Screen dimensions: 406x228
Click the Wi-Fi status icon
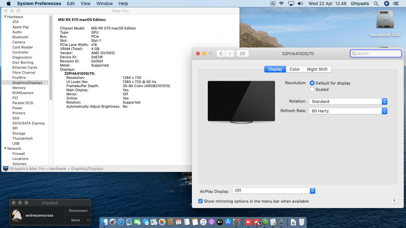coord(281,3)
